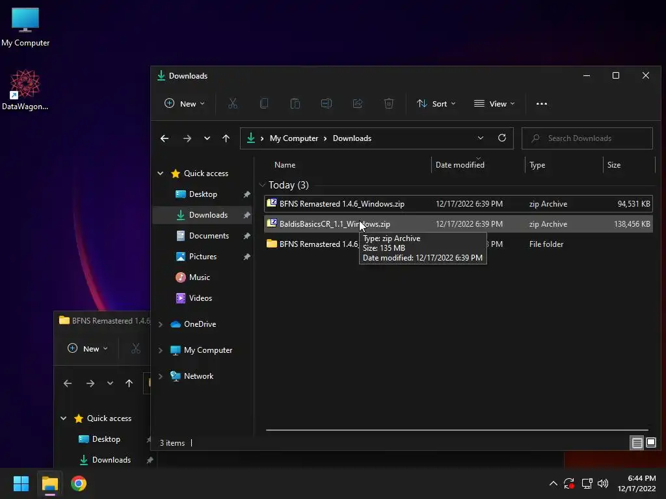Open the address bar history dropdown
The image size is (666, 499).
point(481,138)
